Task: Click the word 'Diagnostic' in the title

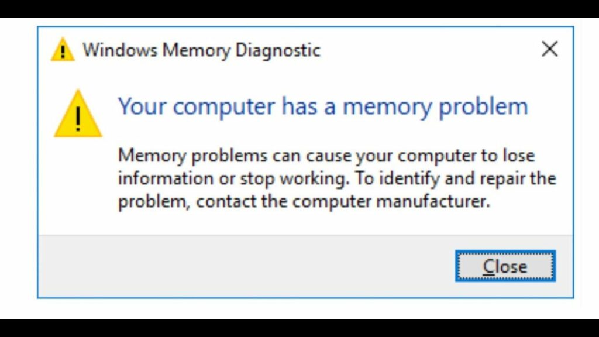Action: coord(278,51)
